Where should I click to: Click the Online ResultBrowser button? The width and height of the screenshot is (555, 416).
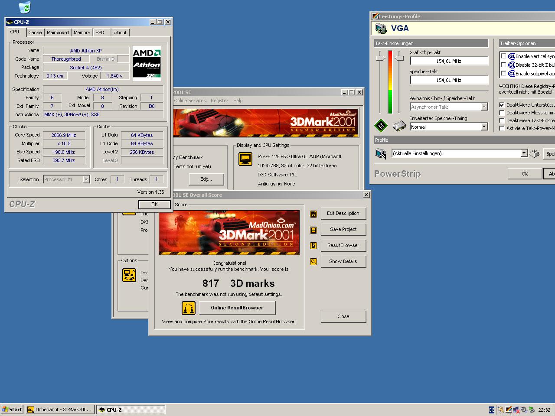(237, 308)
